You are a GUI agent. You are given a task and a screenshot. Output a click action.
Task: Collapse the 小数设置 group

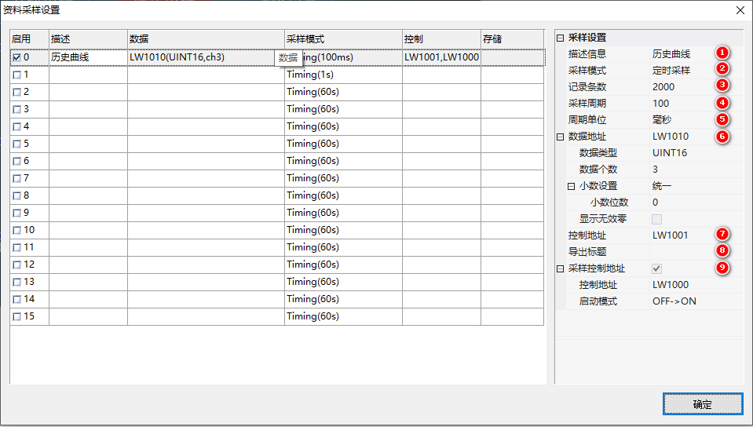tap(571, 186)
